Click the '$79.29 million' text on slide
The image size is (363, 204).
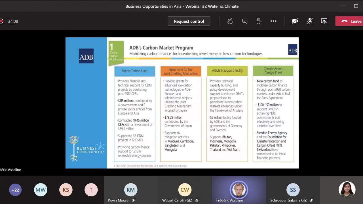tap(174, 117)
